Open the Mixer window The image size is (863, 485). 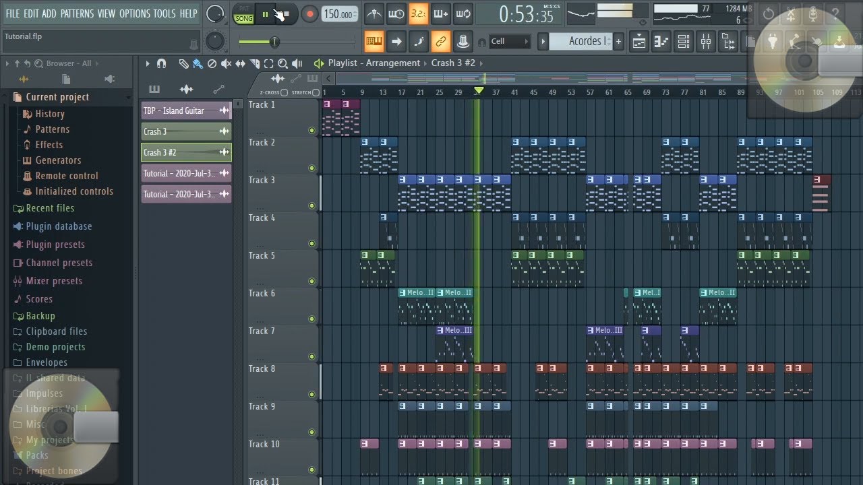pyautogui.click(x=706, y=42)
